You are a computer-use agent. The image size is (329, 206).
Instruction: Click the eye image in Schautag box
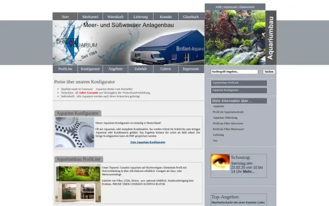point(220,162)
